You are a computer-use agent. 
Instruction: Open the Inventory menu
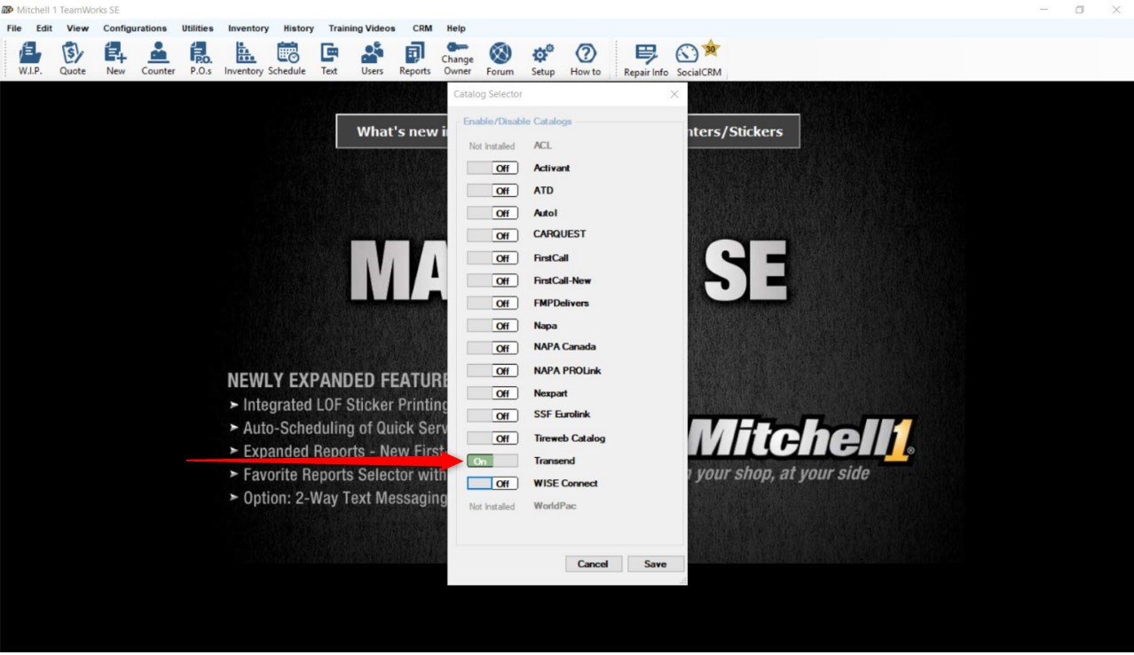coord(248,28)
